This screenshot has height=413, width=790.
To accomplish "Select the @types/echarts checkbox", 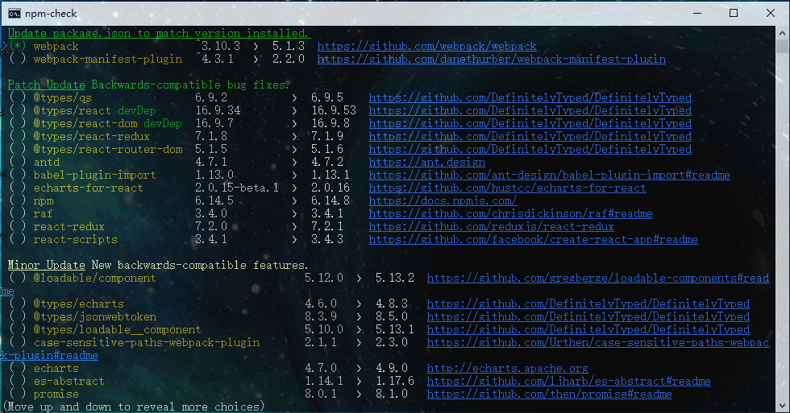I will click(17, 304).
